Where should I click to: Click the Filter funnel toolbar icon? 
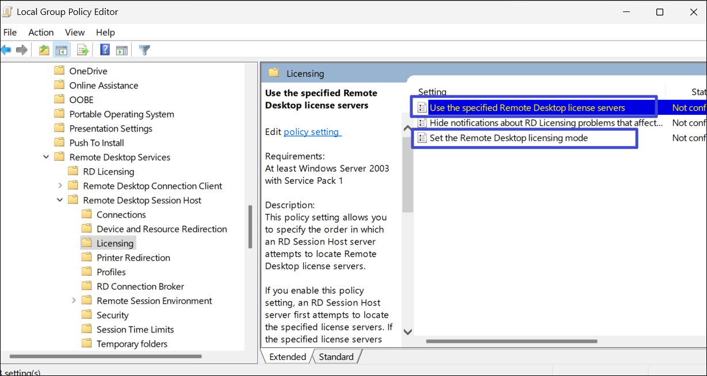[144, 50]
